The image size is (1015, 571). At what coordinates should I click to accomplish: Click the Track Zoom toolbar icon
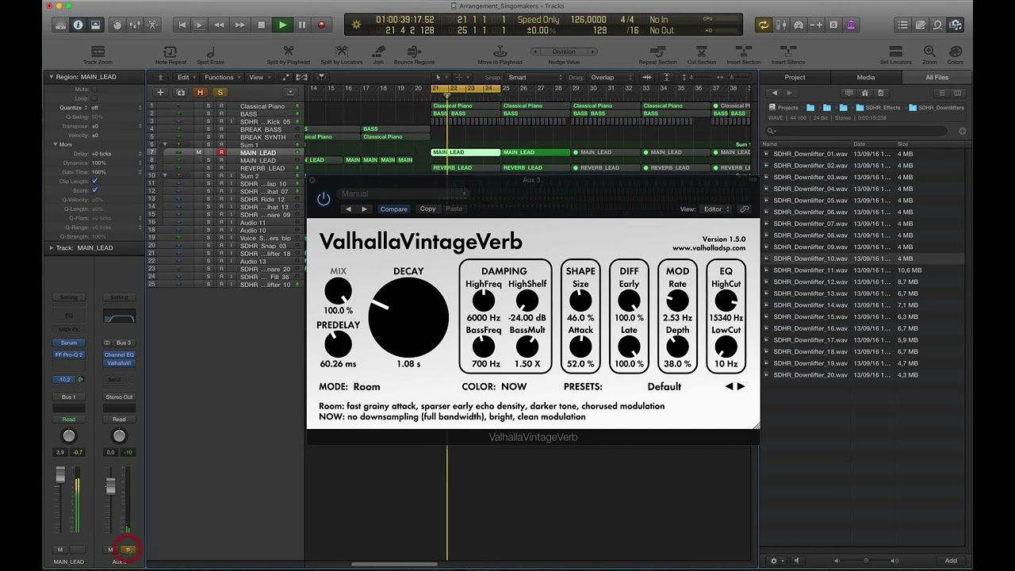tap(98, 52)
